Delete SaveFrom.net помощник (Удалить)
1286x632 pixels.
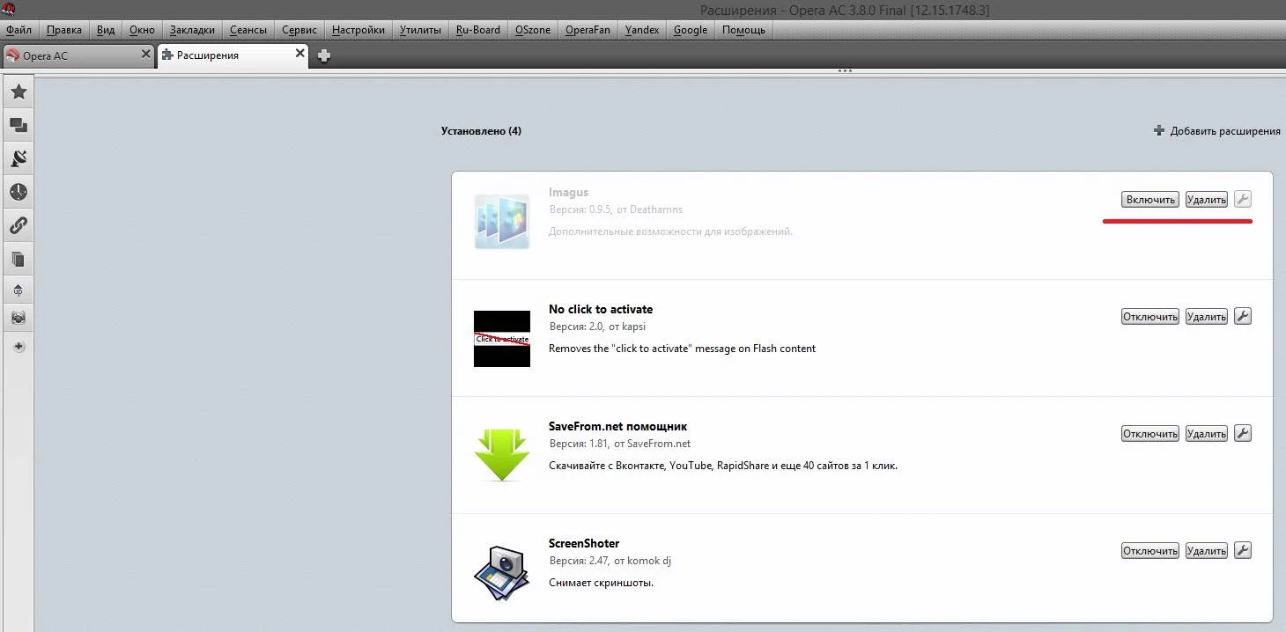[1206, 434]
